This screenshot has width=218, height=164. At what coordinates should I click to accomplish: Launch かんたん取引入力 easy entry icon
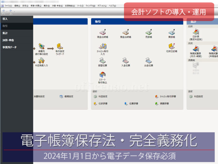click(x=102, y=49)
